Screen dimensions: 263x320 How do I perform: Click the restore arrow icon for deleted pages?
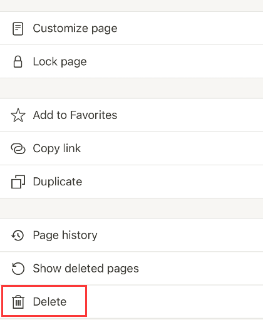18,269
